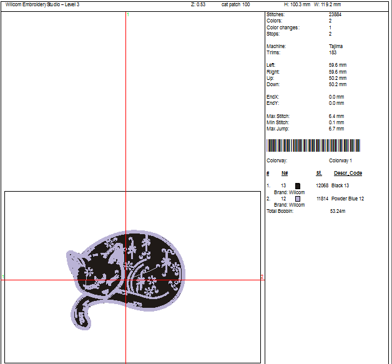Viewport: 392px width, 364px height.
Task: Click the Z: 0.53 zoom factor
Action: pos(198,4)
